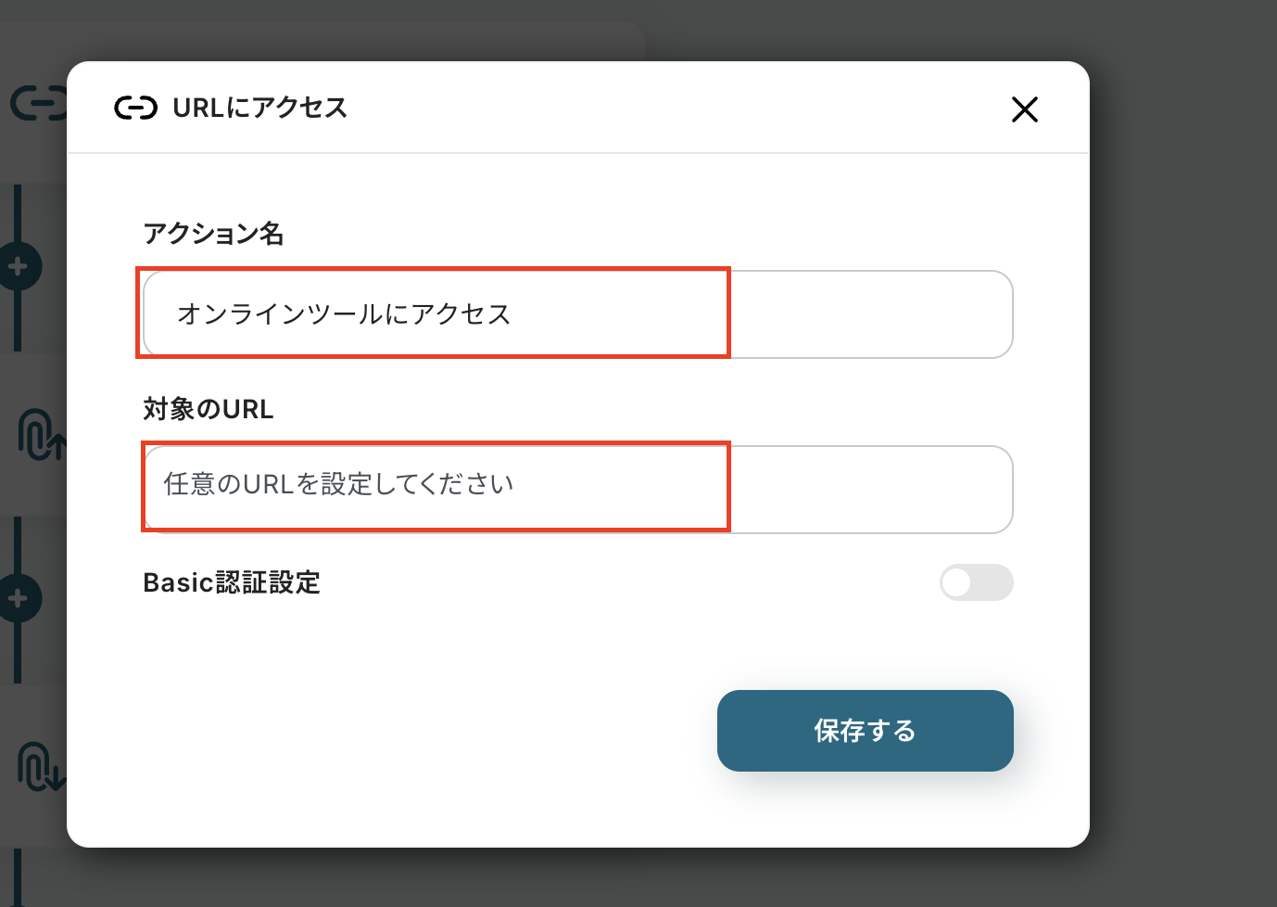The image size is (1277, 907).
Task: Click the lower plus add-step icon
Action: tap(19, 599)
